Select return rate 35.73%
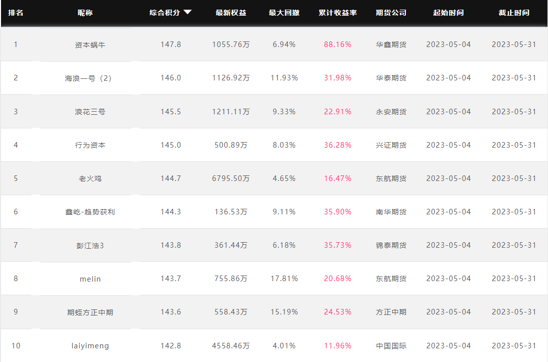The image size is (548, 362). pos(338,245)
